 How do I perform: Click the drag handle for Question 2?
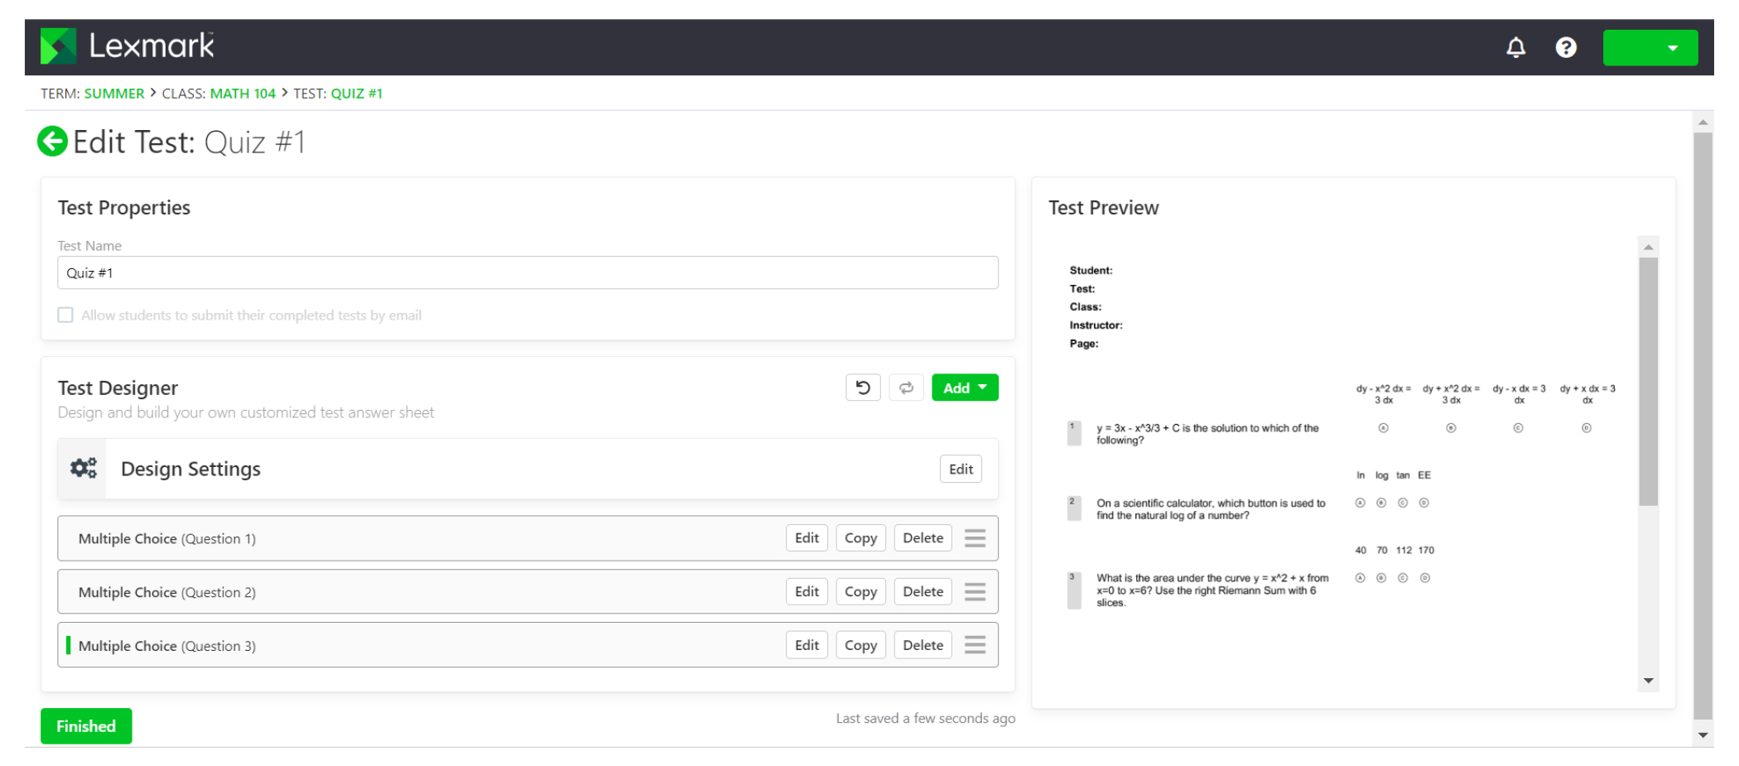tap(975, 591)
